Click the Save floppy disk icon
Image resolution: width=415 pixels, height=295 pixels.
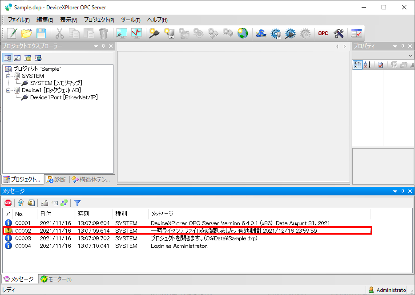coord(41,33)
